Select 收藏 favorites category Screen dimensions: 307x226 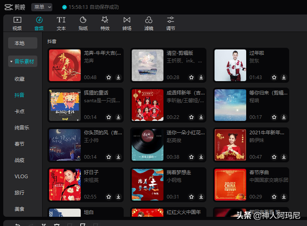click(x=19, y=79)
